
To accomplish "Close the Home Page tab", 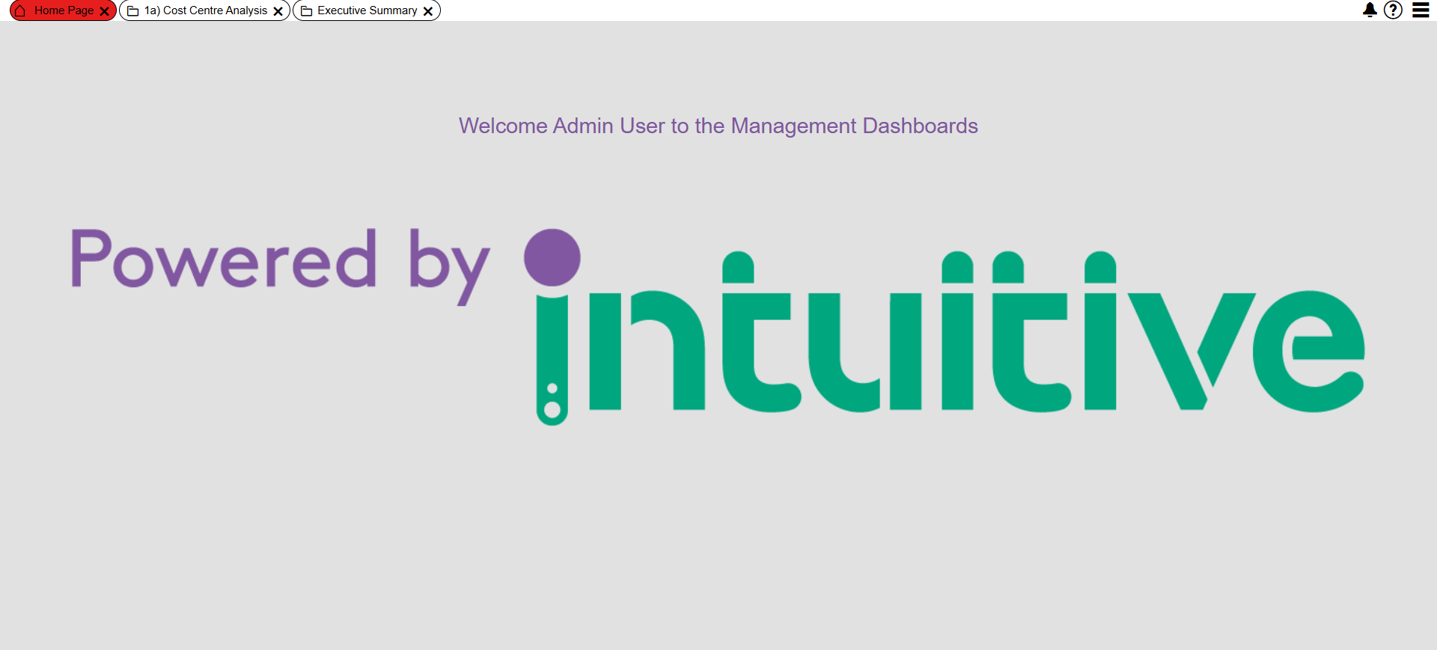I will [x=105, y=11].
